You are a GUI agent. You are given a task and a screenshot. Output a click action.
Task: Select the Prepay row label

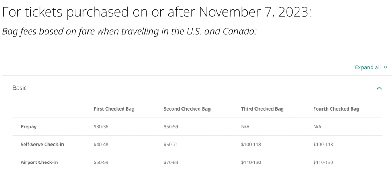tap(29, 126)
